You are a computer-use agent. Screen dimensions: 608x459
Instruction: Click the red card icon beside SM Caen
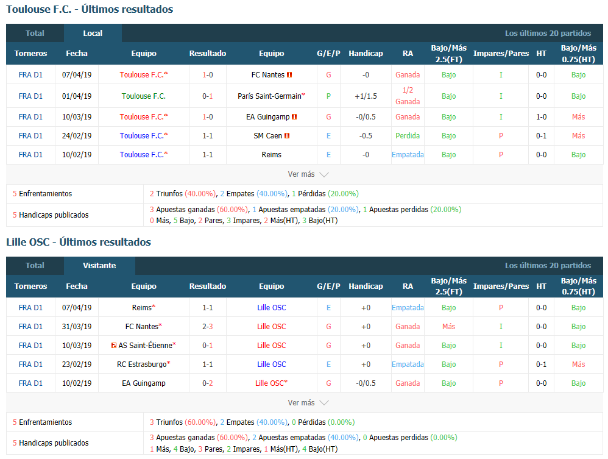pyautogui.click(x=287, y=136)
